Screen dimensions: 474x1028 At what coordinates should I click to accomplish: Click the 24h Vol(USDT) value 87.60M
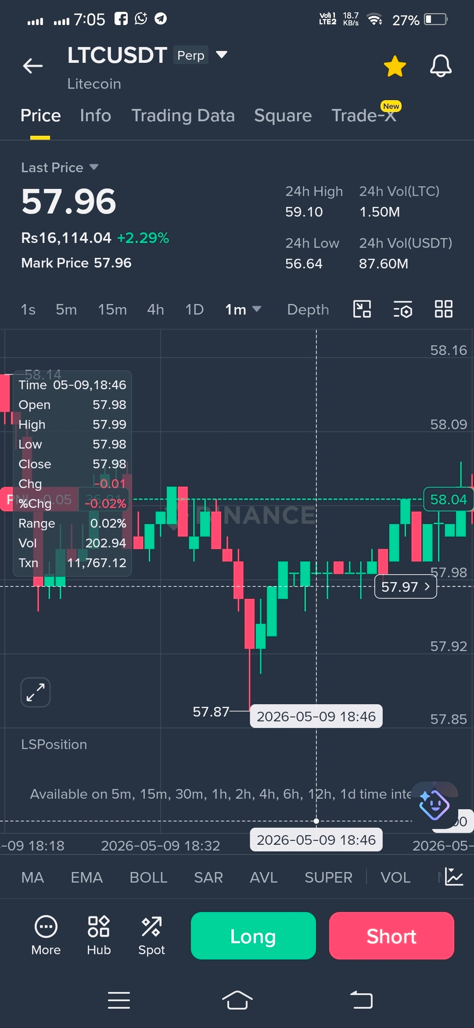coord(384,264)
